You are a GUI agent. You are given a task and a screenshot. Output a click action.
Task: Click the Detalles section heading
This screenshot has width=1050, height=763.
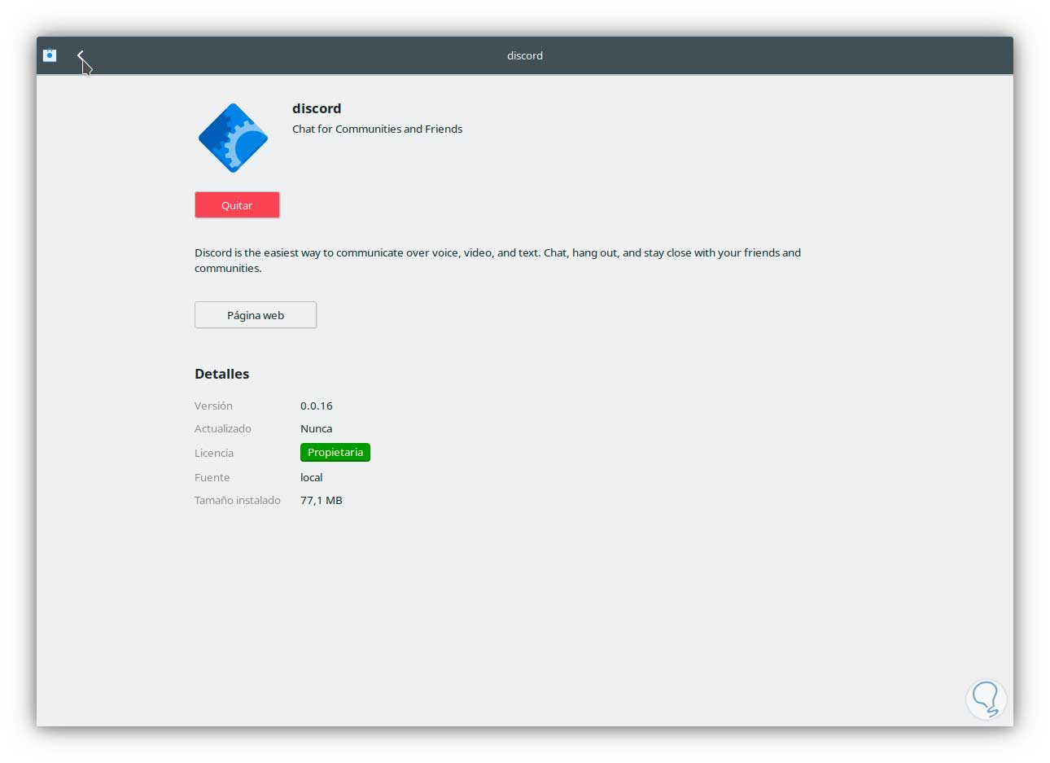pyautogui.click(x=222, y=374)
